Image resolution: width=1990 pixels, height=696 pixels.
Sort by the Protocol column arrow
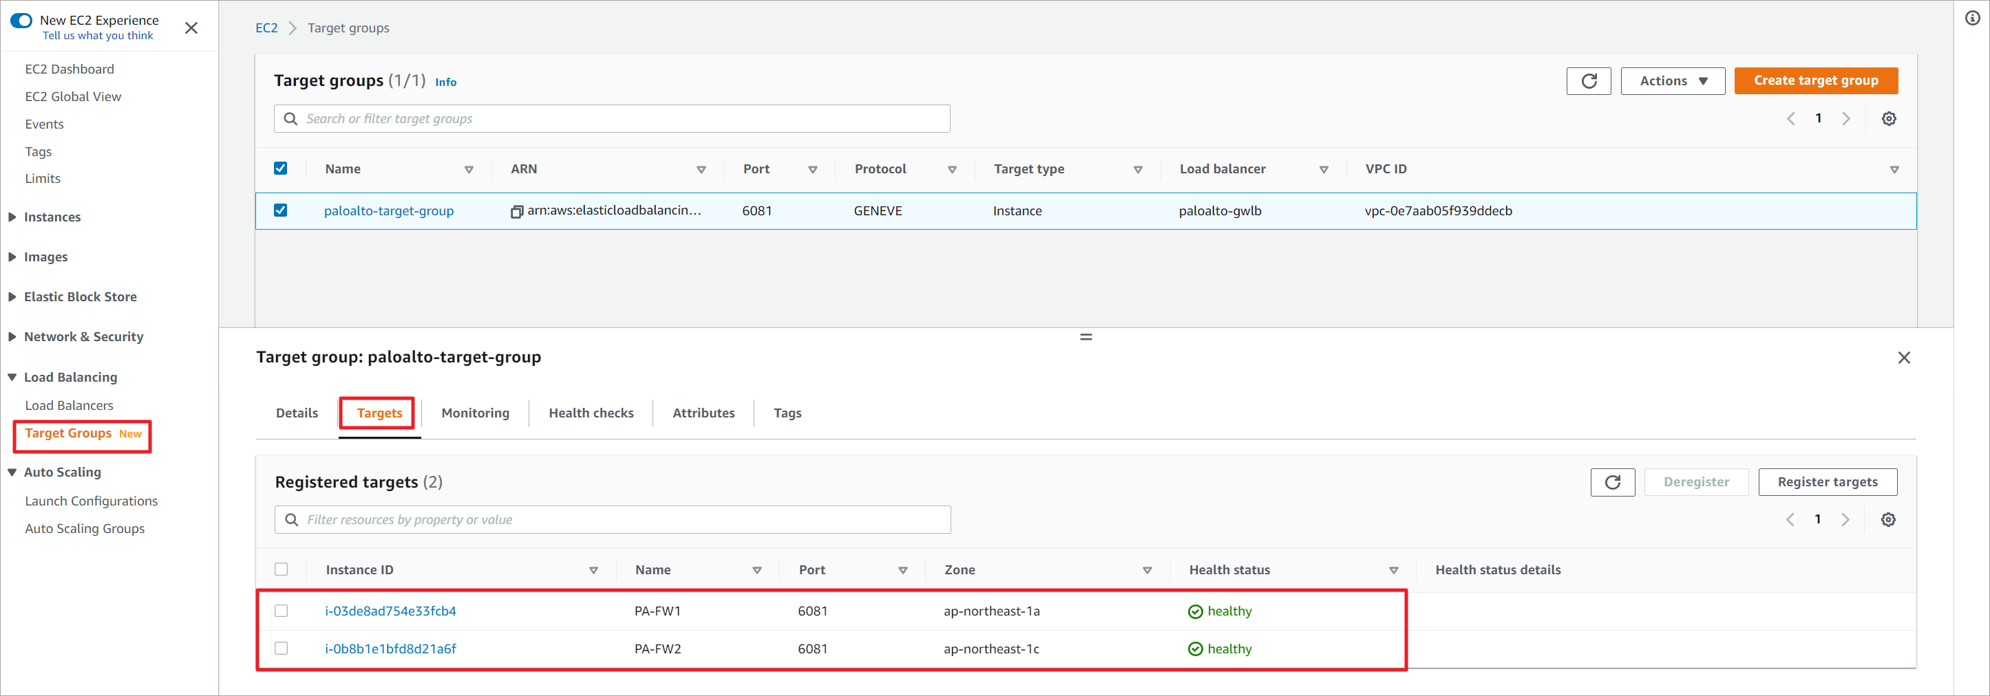(x=953, y=170)
